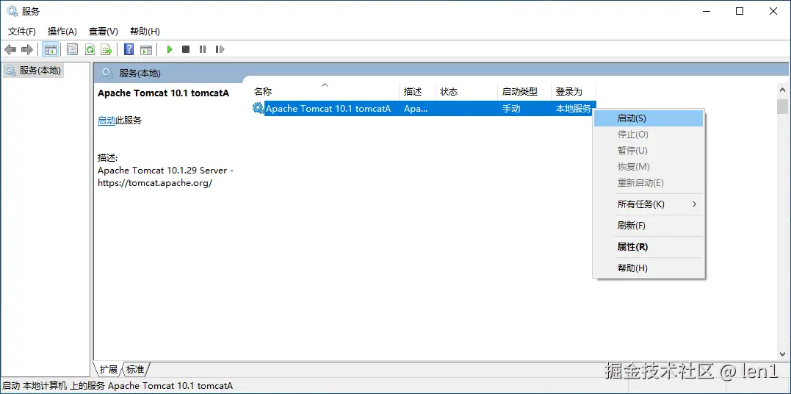The height and width of the screenshot is (394, 791).
Task: Click the Export List toolbar icon
Action: (106, 49)
